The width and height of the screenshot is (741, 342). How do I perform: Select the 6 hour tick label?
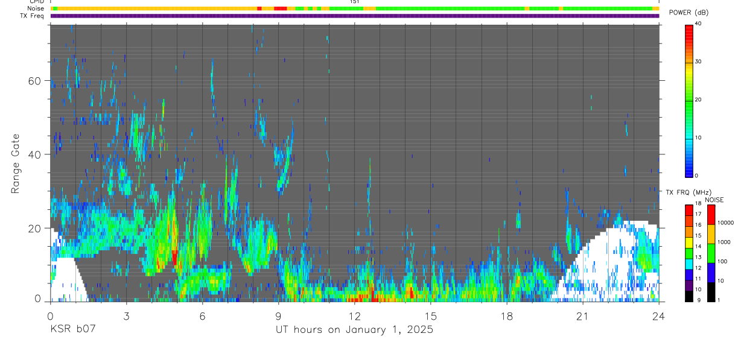coord(203,316)
